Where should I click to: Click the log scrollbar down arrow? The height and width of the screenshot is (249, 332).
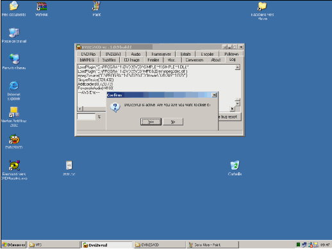click(x=238, y=104)
